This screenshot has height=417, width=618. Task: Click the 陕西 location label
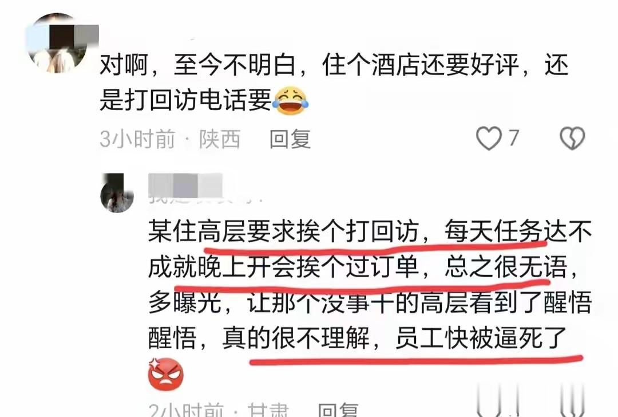point(220,139)
